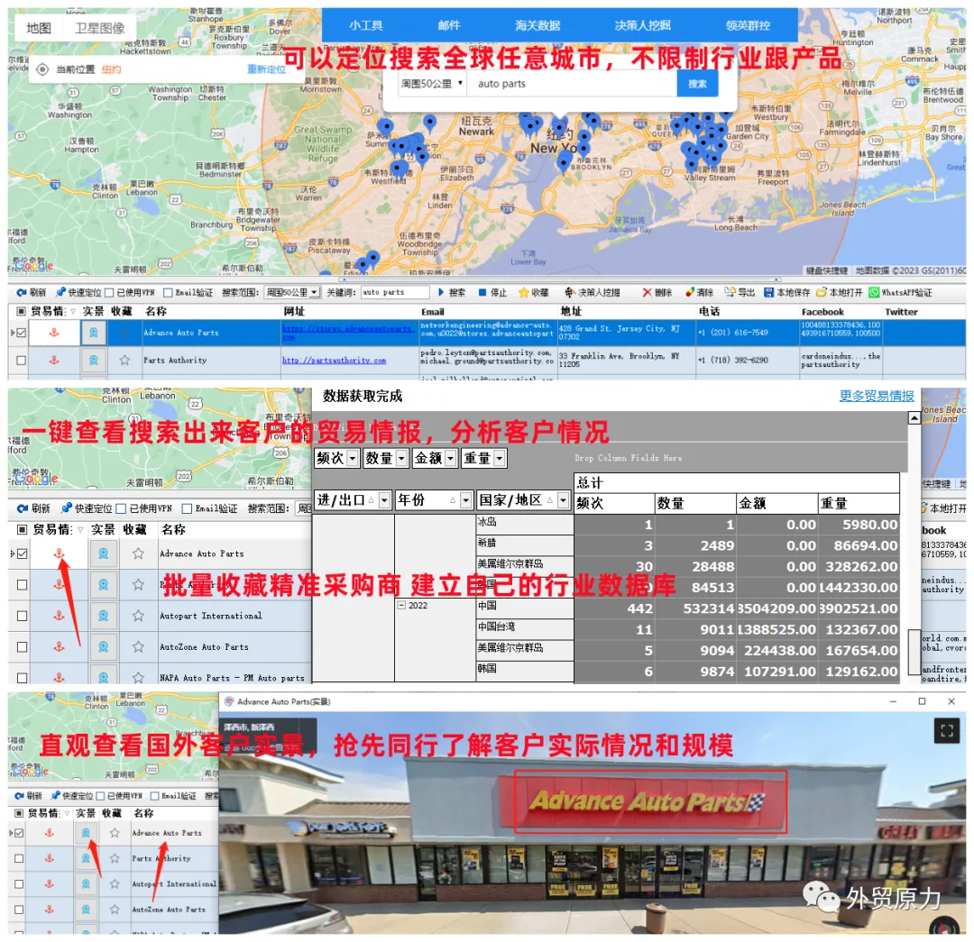Click the blue 搜索 button above map
The width and height of the screenshot is (974, 942).
(x=697, y=83)
